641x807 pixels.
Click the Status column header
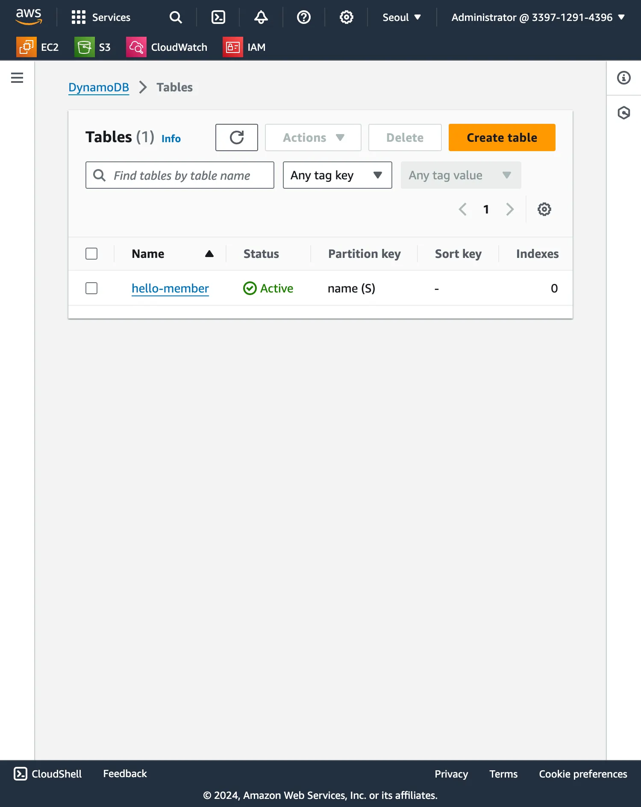(261, 254)
